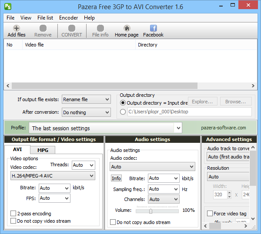Viewport: 261px width, 234px height.
Task: Open the Video codec H.264/MPEG-4 AVC dropdown
Action: pyautogui.click(x=53, y=176)
